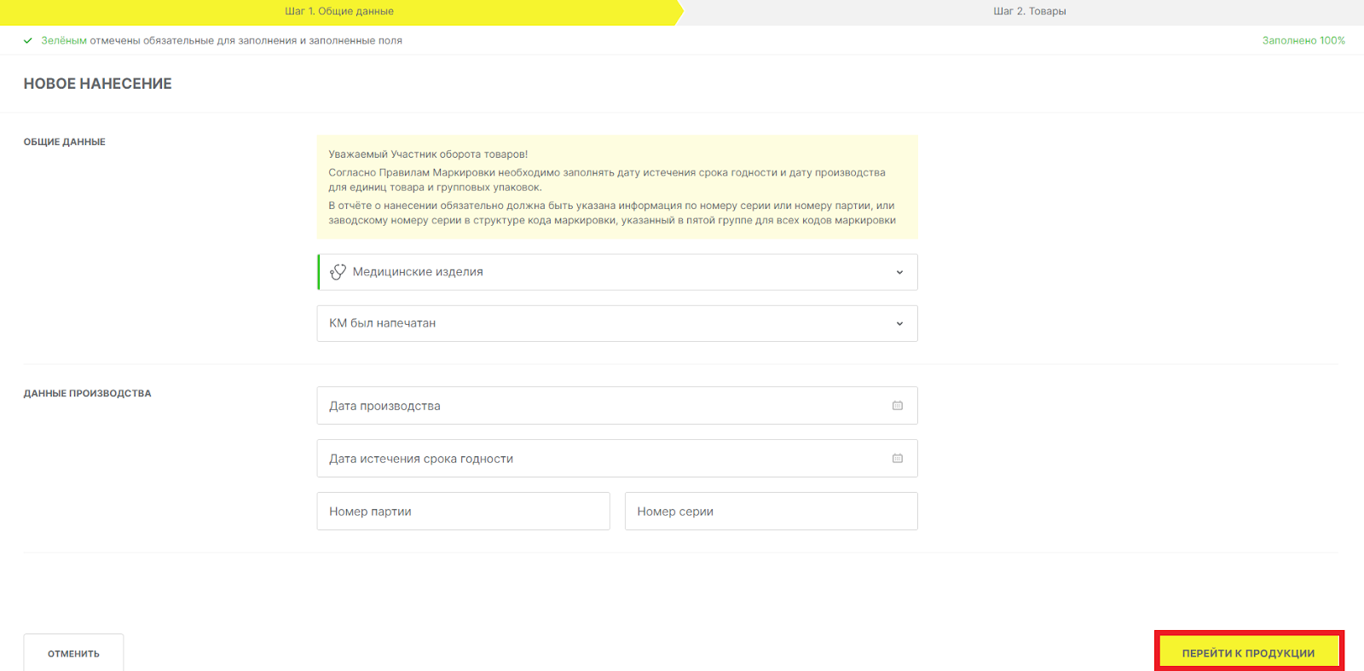
Task: Expand the Медицинские изделия dropdown arrow
Action: pyautogui.click(x=899, y=272)
